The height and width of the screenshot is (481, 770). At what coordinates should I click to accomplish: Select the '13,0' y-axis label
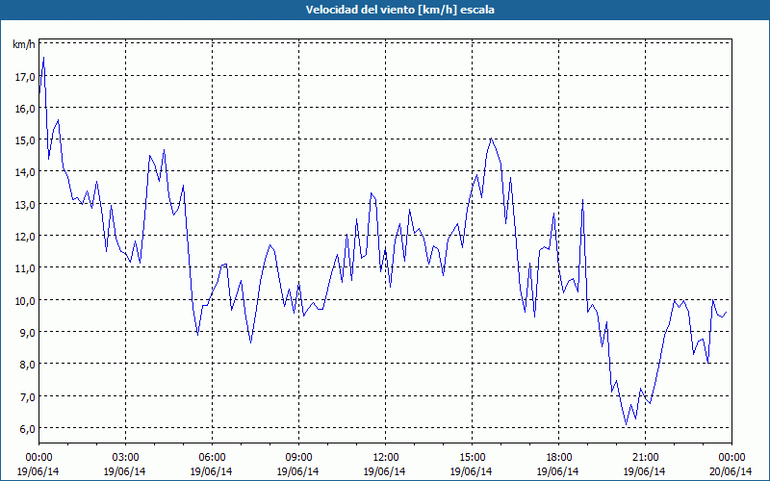click(x=25, y=204)
